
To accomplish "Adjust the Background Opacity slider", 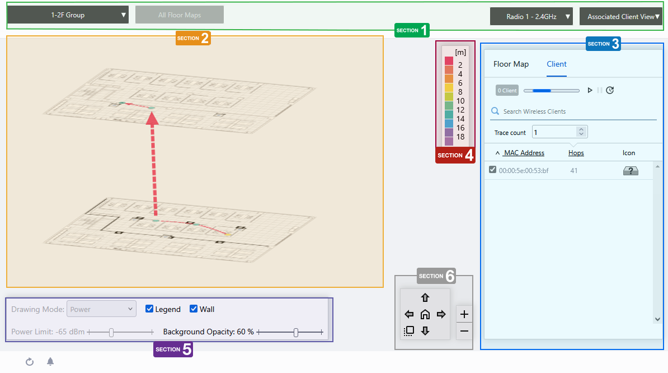I will point(296,333).
